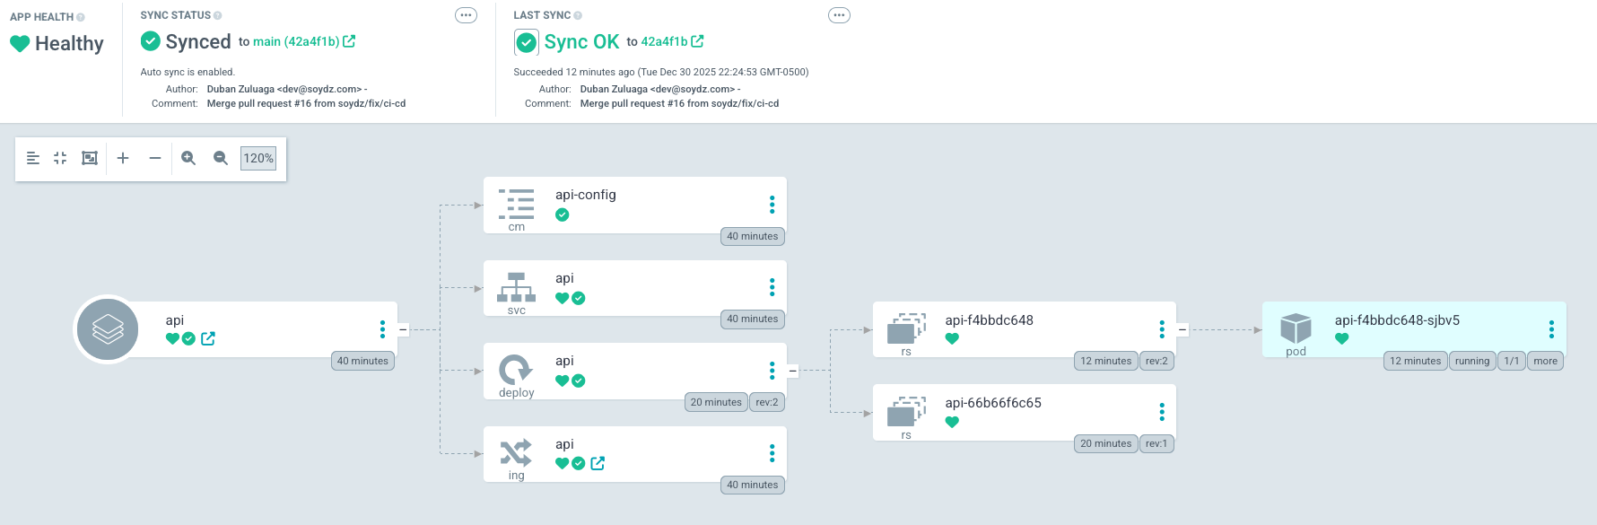The height and width of the screenshot is (525, 1597).
Task: Click the deployment rev:2 tag
Action: tap(767, 402)
